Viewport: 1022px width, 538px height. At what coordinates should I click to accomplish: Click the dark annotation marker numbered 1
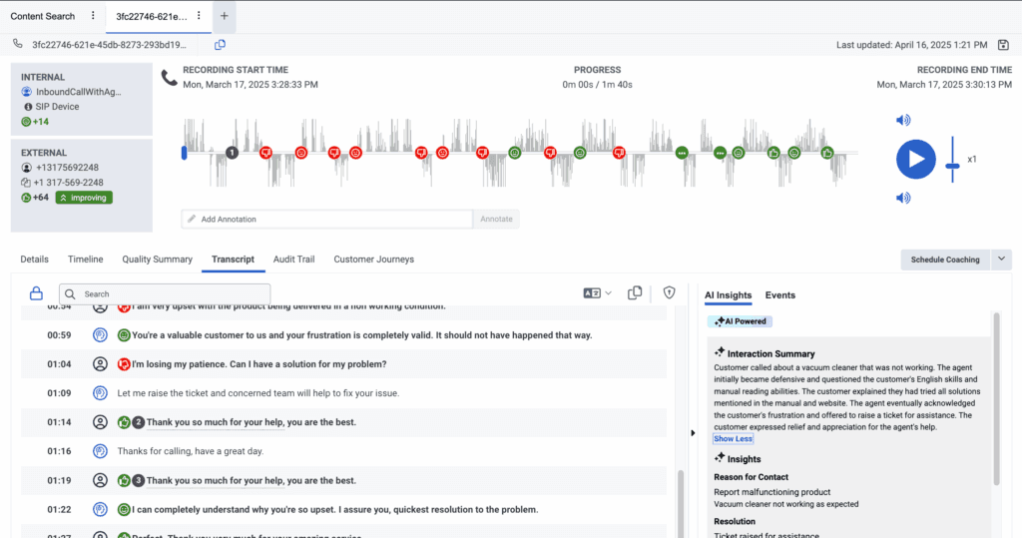232,153
